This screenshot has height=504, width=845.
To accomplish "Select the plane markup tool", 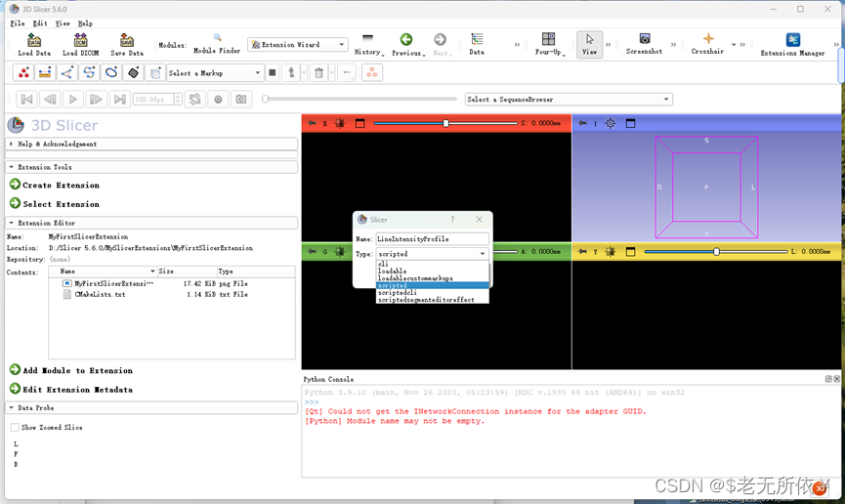I will (133, 73).
